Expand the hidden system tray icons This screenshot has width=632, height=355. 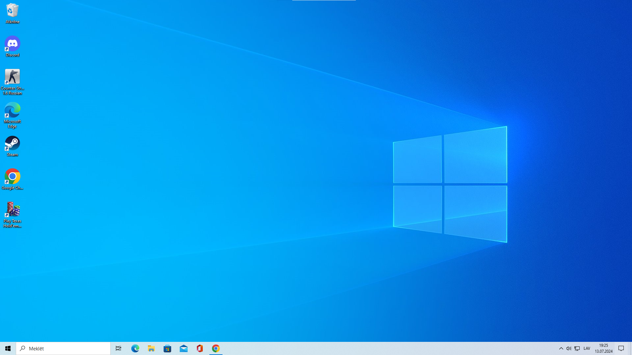coord(561,348)
